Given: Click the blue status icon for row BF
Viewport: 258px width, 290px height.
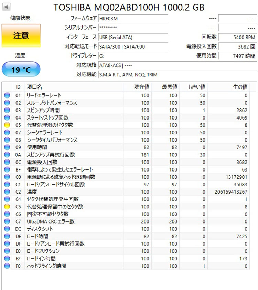Looking at the screenshot, I should coord(7,169).
